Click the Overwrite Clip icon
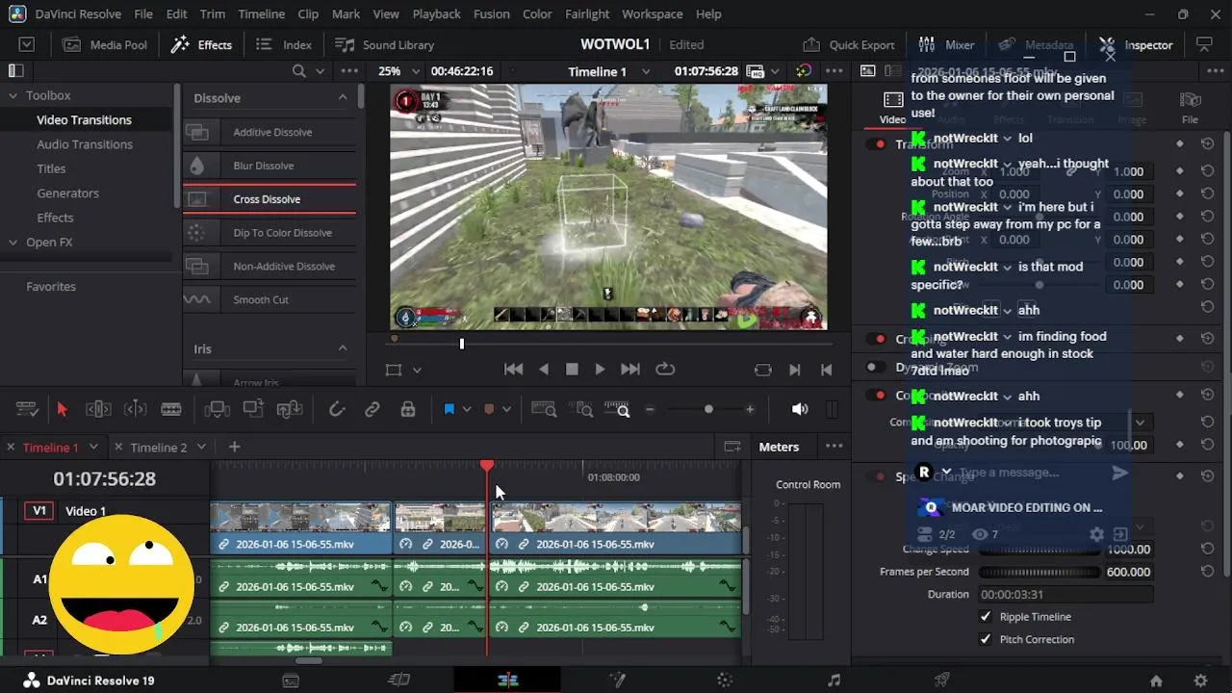The height and width of the screenshot is (693, 1232). [253, 409]
